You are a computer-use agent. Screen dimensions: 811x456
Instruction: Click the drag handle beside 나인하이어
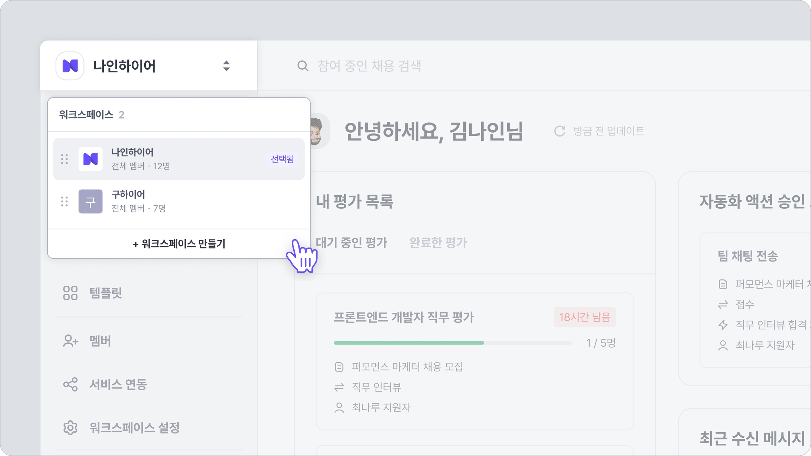(x=64, y=159)
